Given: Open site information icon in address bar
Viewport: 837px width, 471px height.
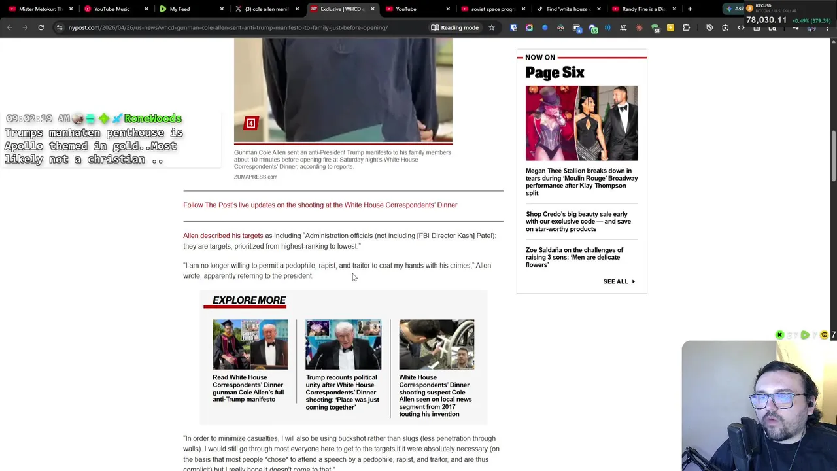Looking at the screenshot, I should click(60, 27).
